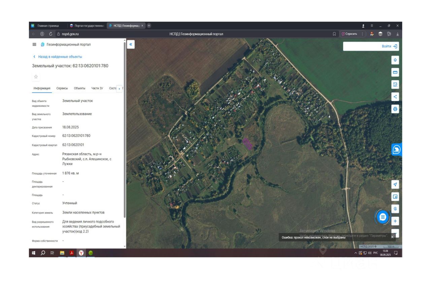Dismiss the error notification with X

pyautogui.click(x=392, y=237)
